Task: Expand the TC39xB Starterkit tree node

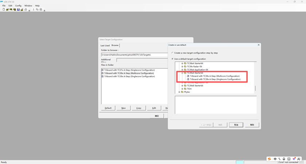Action: click(x=182, y=85)
